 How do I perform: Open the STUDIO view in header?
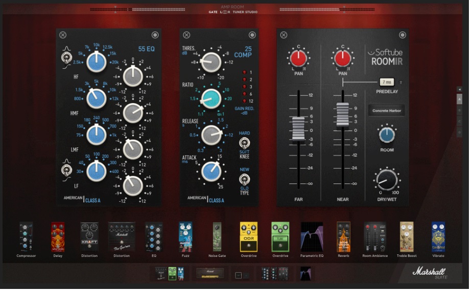click(x=251, y=12)
